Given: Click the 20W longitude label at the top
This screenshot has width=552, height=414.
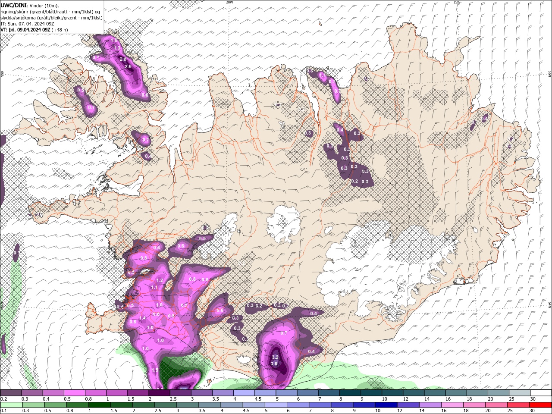Looking at the screenshot, I should tap(229, 2).
